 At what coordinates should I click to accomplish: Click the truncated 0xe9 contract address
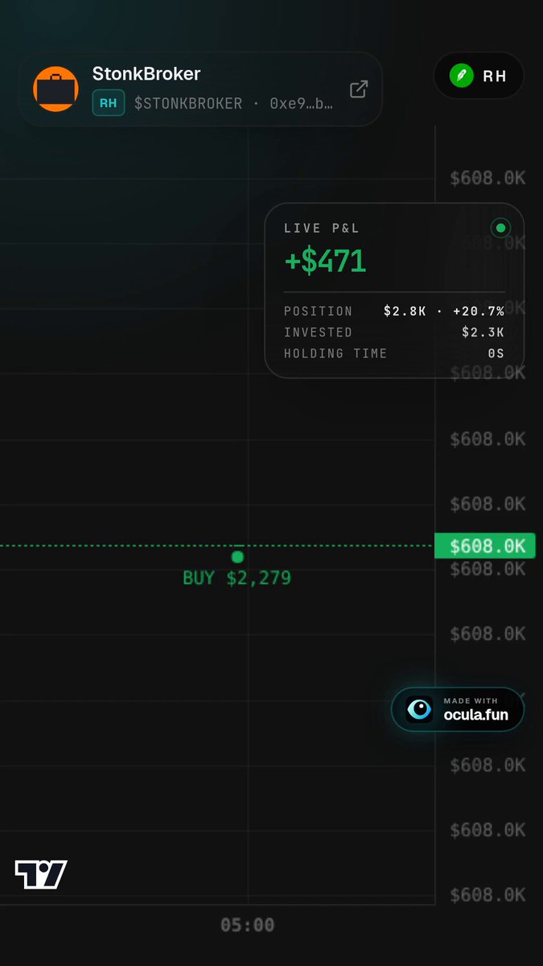tap(302, 103)
